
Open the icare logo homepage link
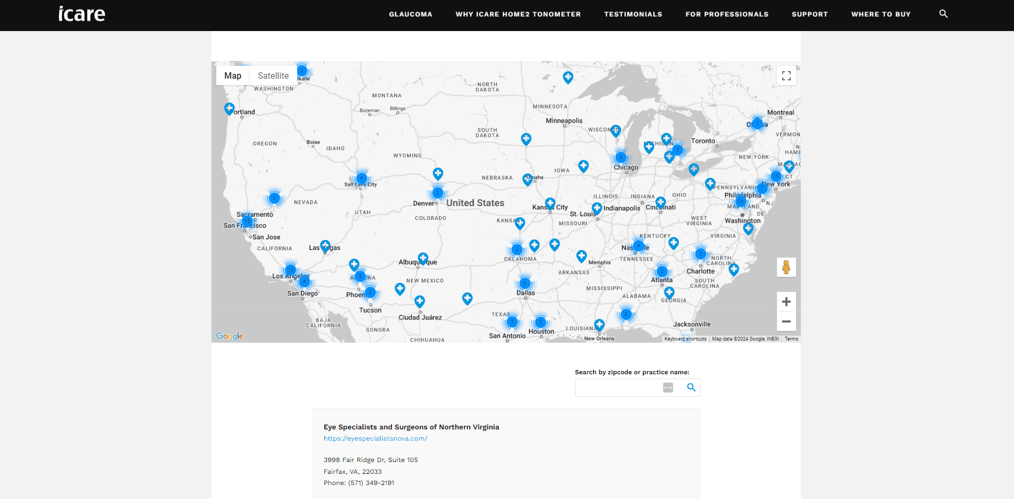pos(82,14)
